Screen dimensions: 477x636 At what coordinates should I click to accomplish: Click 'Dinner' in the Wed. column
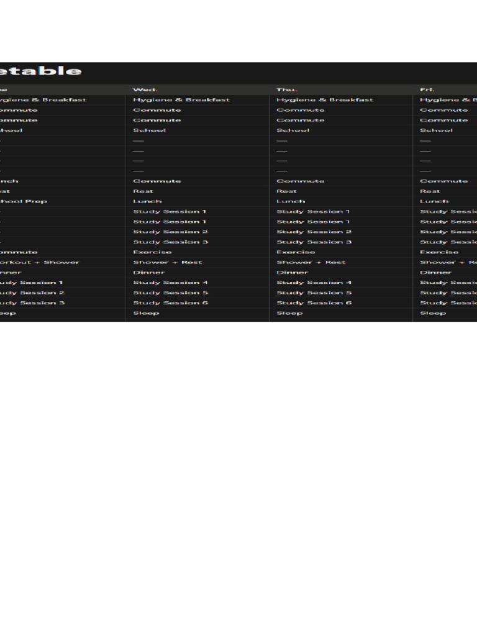pos(149,272)
